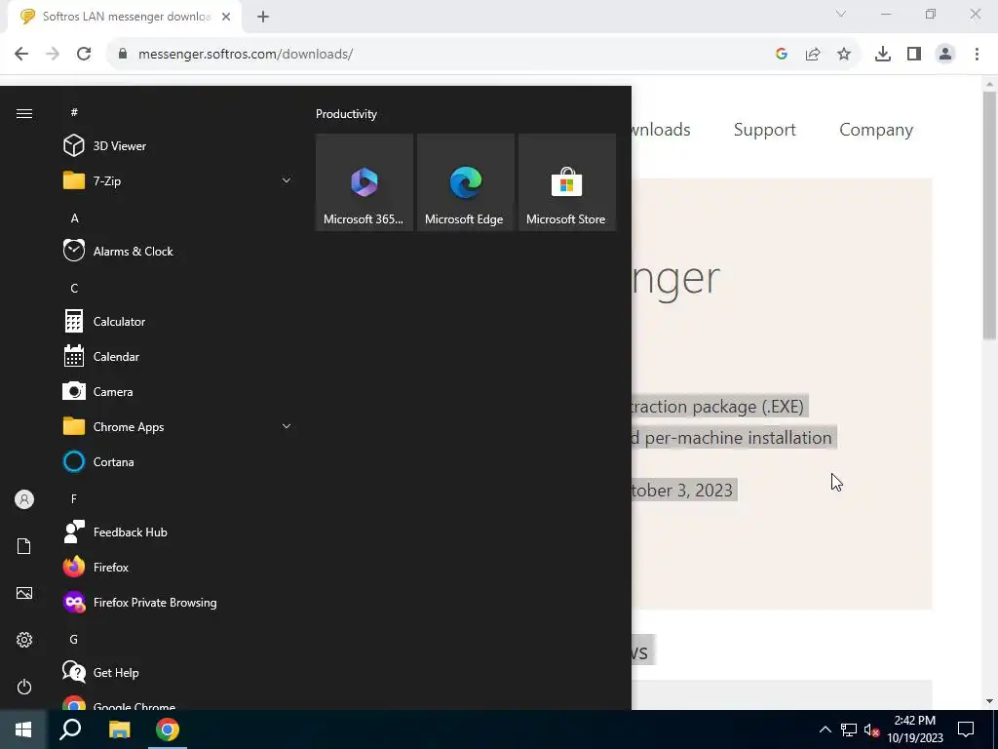This screenshot has width=998, height=749.
Task: Open Chrome profile avatar
Action: (945, 55)
